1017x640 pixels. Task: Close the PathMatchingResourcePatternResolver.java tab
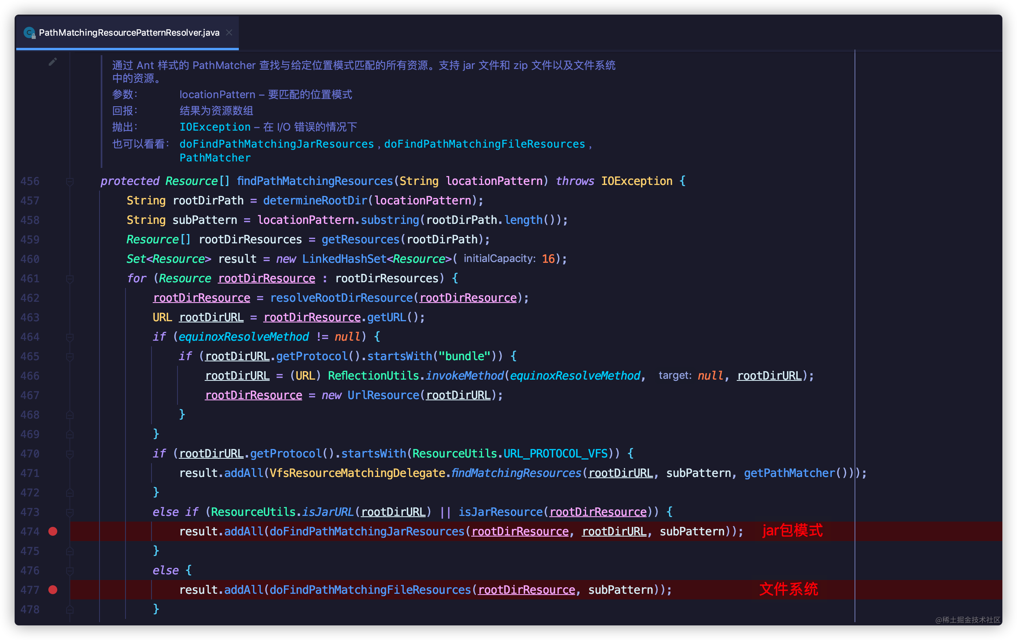[229, 32]
